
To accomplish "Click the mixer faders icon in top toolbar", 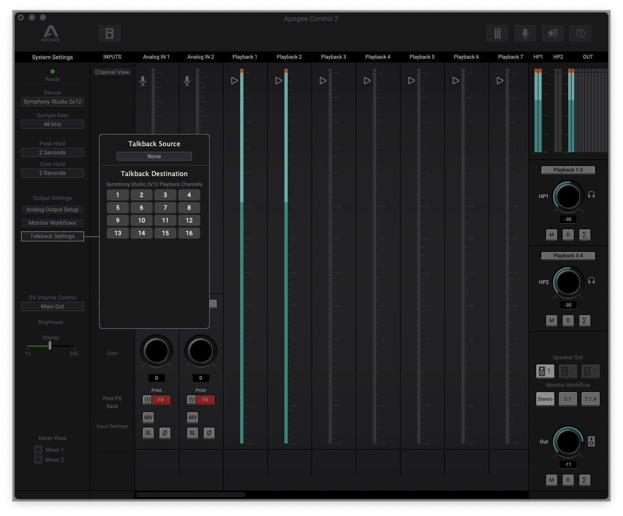I will [497, 33].
